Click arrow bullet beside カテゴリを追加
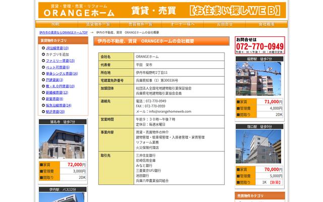This screenshot has height=202, width=323. 43,55
